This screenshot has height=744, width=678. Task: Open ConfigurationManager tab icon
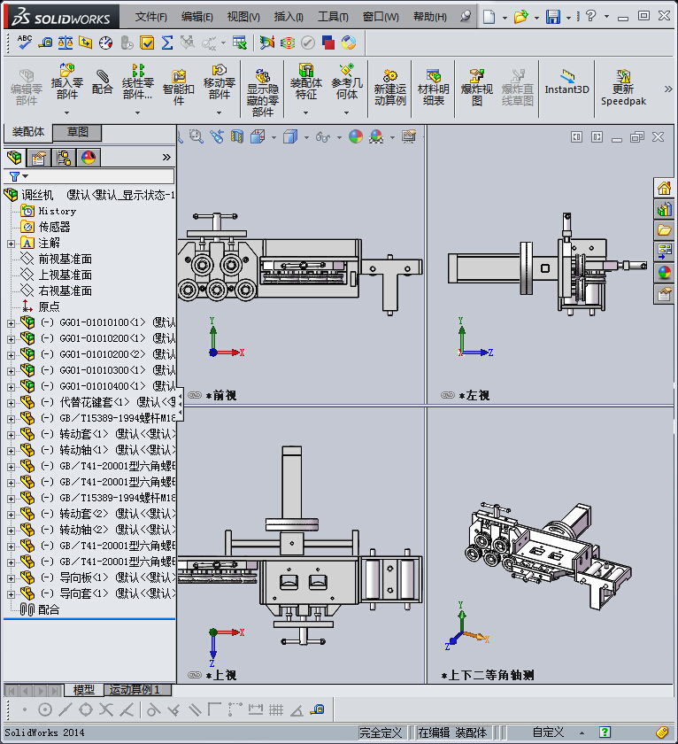coord(64,157)
